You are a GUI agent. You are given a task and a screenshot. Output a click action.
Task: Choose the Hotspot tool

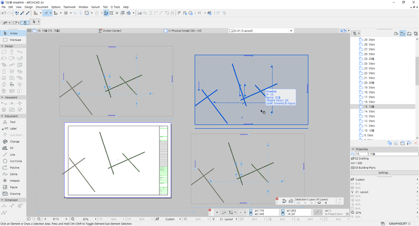pyautogui.click(x=13, y=180)
